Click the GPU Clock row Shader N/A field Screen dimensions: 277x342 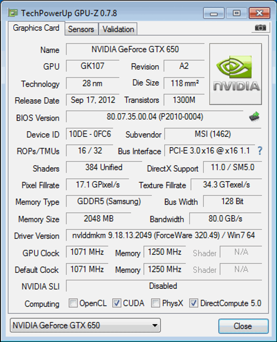[241, 252]
